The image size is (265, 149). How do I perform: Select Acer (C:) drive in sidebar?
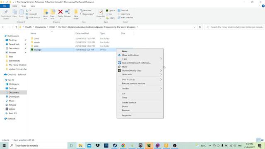[x=11, y=113]
